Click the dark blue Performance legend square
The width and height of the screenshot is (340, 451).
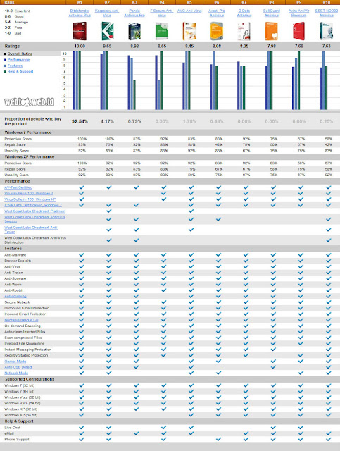pos(5,60)
